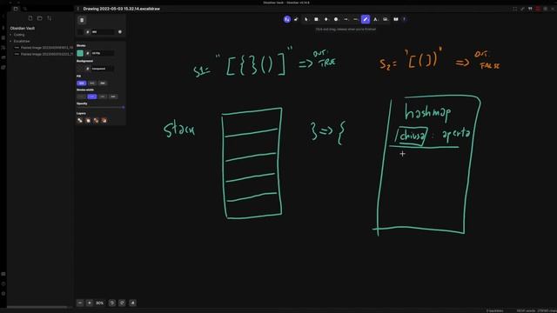This screenshot has height=313, width=557.
Task: Open the second Pasted Image file
Action: 44,54
